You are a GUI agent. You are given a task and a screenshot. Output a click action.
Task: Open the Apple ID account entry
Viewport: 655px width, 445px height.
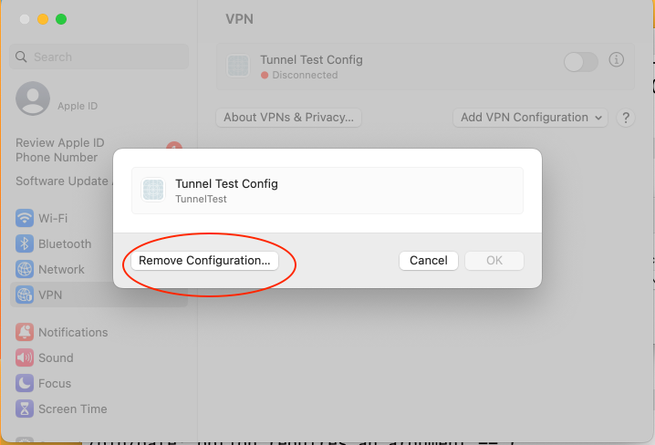tap(57, 98)
